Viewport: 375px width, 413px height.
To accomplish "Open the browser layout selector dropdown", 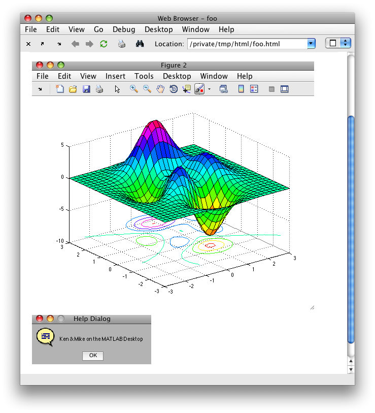I will [346, 43].
